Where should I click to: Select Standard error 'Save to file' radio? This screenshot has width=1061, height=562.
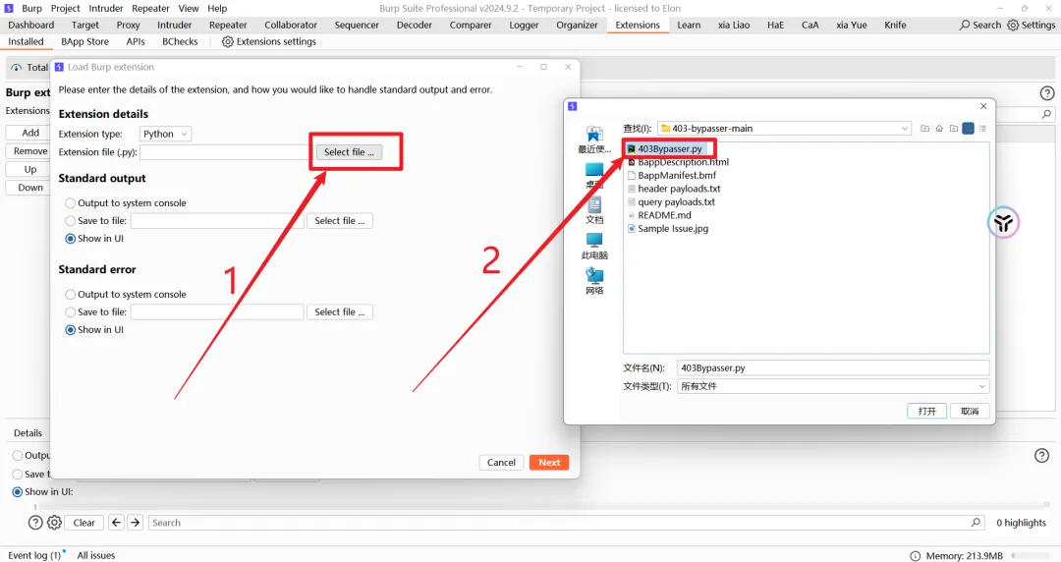pyautogui.click(x=71, y=312)
